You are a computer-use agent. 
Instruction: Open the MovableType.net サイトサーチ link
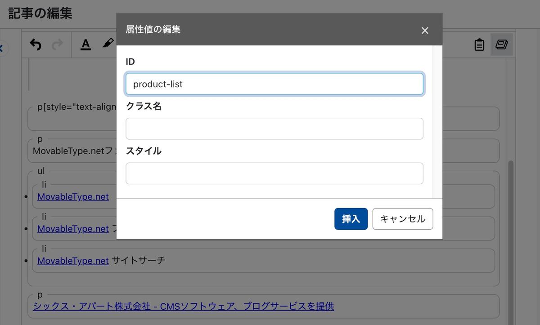pyautogui.click(x=73, y=261)
